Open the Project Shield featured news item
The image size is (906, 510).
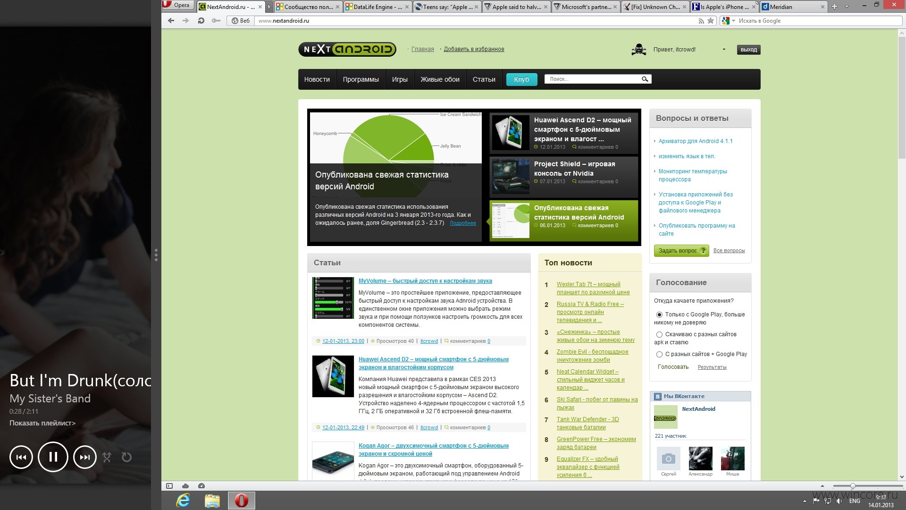[x=563, y=177]
